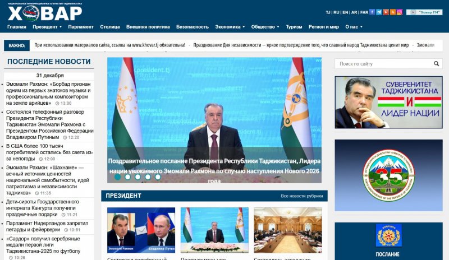Click the Ховар site logo

pos(45,11)
